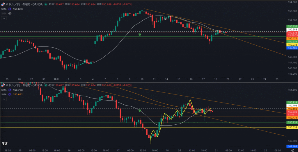298x152 pixels.
Task: Collapse the upper chart's indicator legend
Action: [4, 18]
